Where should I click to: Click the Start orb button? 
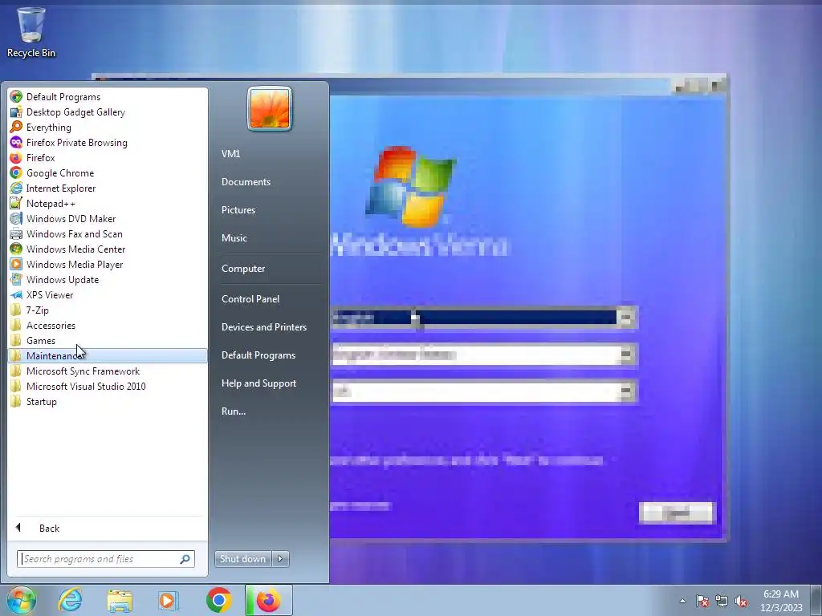[21, 600]
